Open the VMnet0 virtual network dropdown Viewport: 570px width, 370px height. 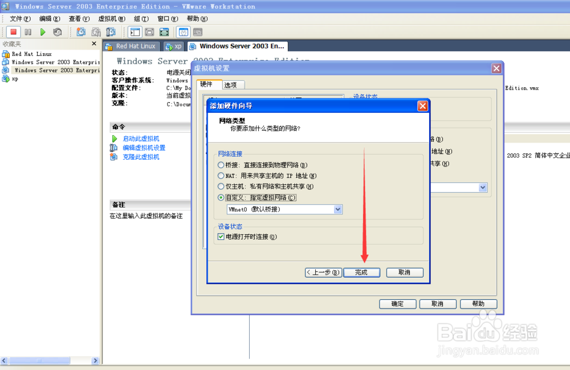coord(337,209)
